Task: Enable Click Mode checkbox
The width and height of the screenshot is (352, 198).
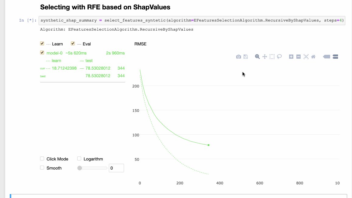Action: (x=42, y=159)
